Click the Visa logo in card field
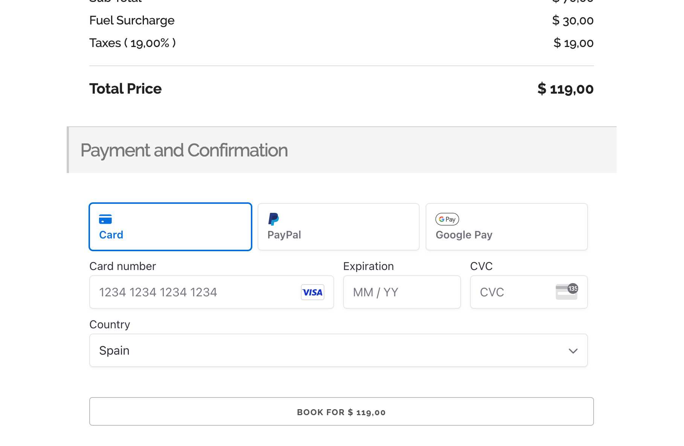The image size is (684, 446). 312,292
